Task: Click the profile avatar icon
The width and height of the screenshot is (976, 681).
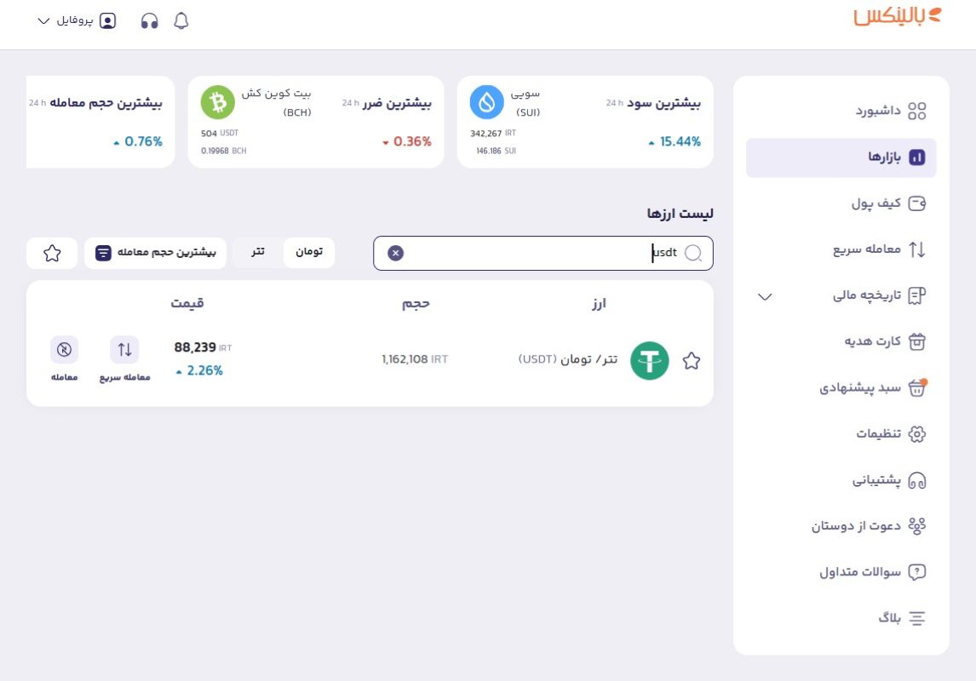Action: [x=107, y=21]
